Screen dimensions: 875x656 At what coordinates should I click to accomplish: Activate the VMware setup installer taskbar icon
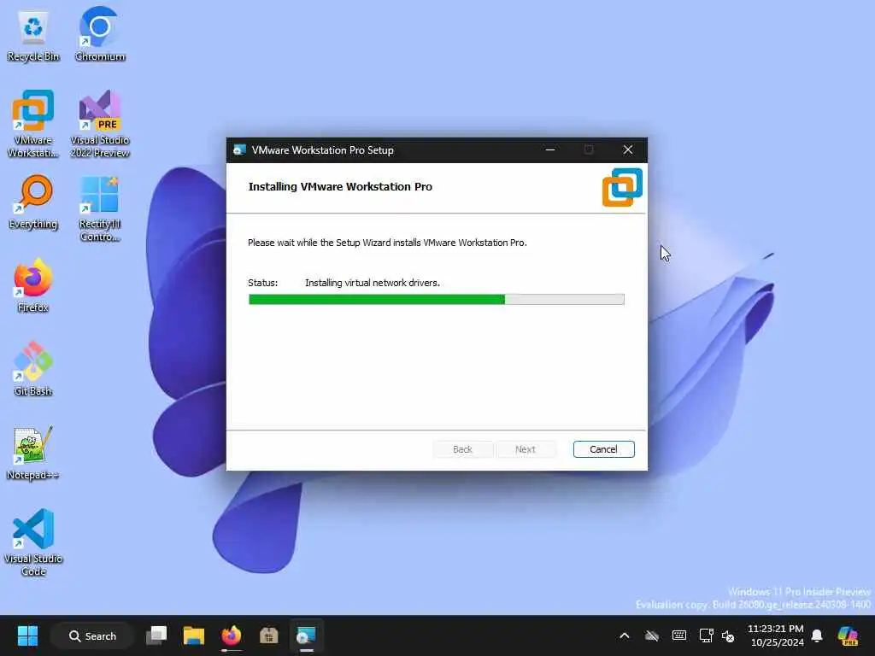tap(307, 635)
